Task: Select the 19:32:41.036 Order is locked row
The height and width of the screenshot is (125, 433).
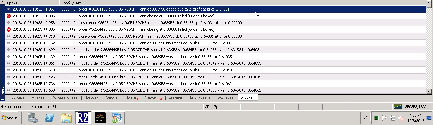Action: 216,16
